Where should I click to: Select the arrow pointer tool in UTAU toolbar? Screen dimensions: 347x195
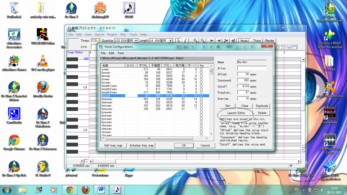(179, 41)
